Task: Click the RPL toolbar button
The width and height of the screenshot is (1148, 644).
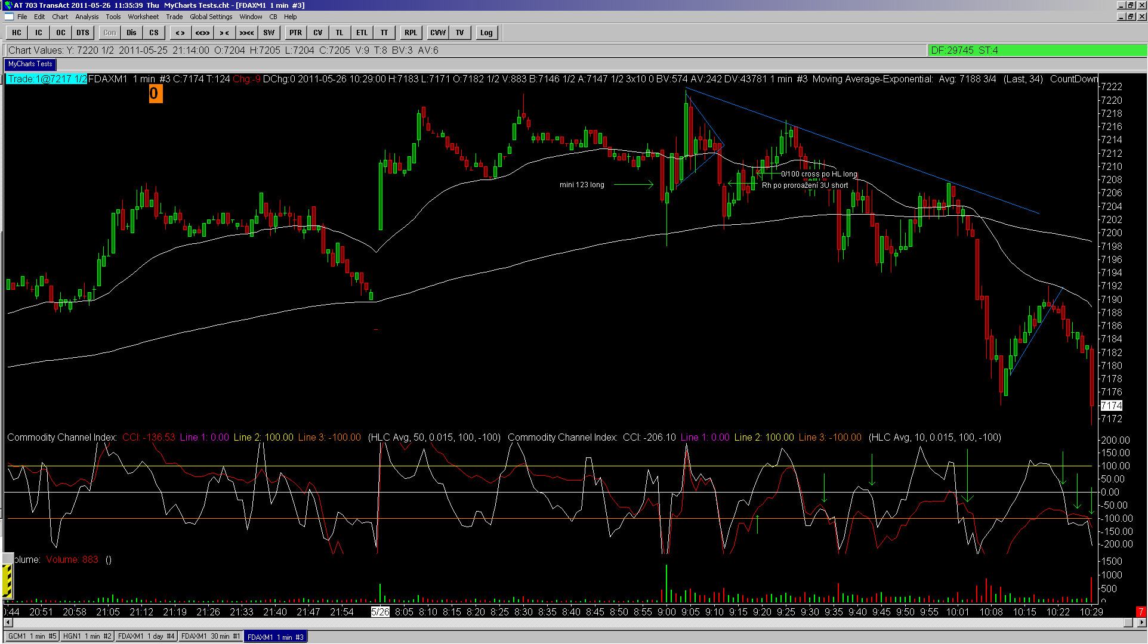Action: [x=411, y=33]
